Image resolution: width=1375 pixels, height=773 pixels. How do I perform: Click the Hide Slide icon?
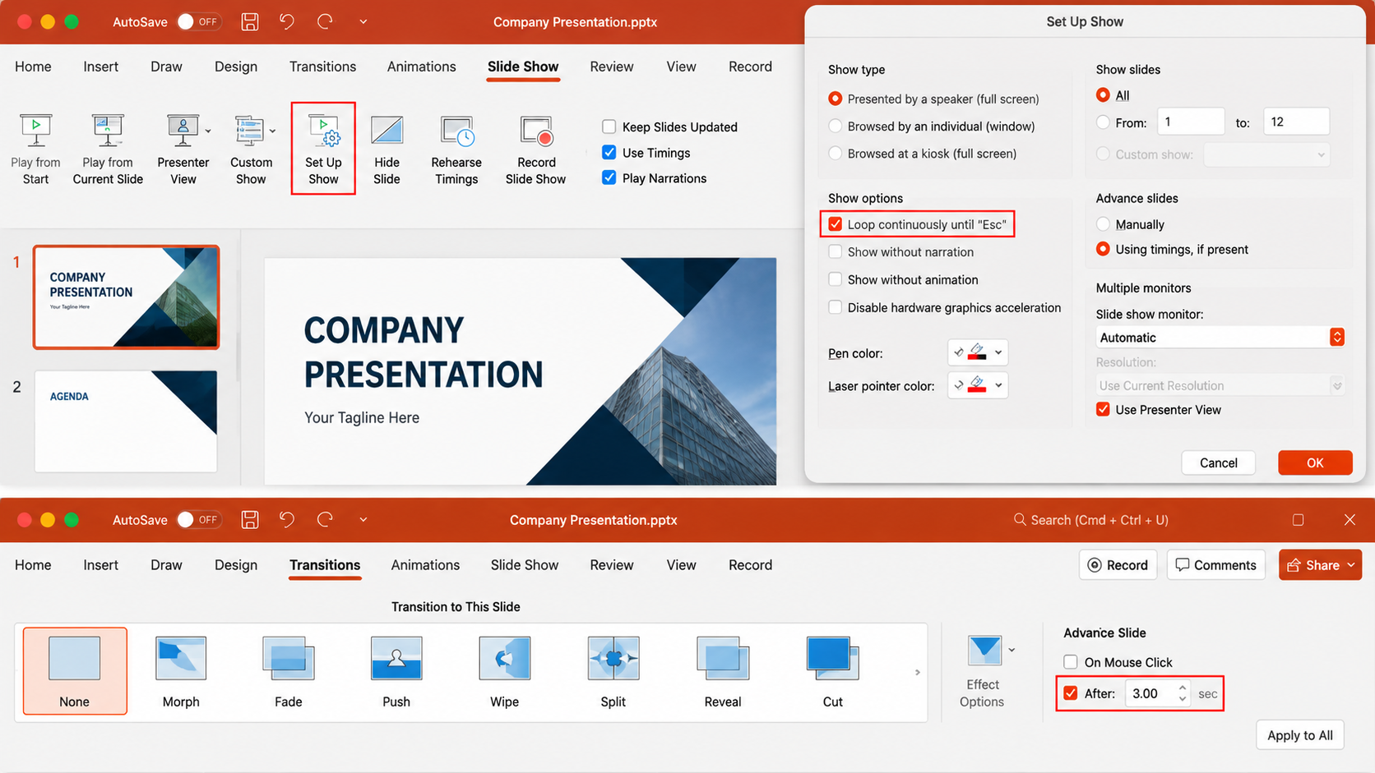tap(387, 131)
